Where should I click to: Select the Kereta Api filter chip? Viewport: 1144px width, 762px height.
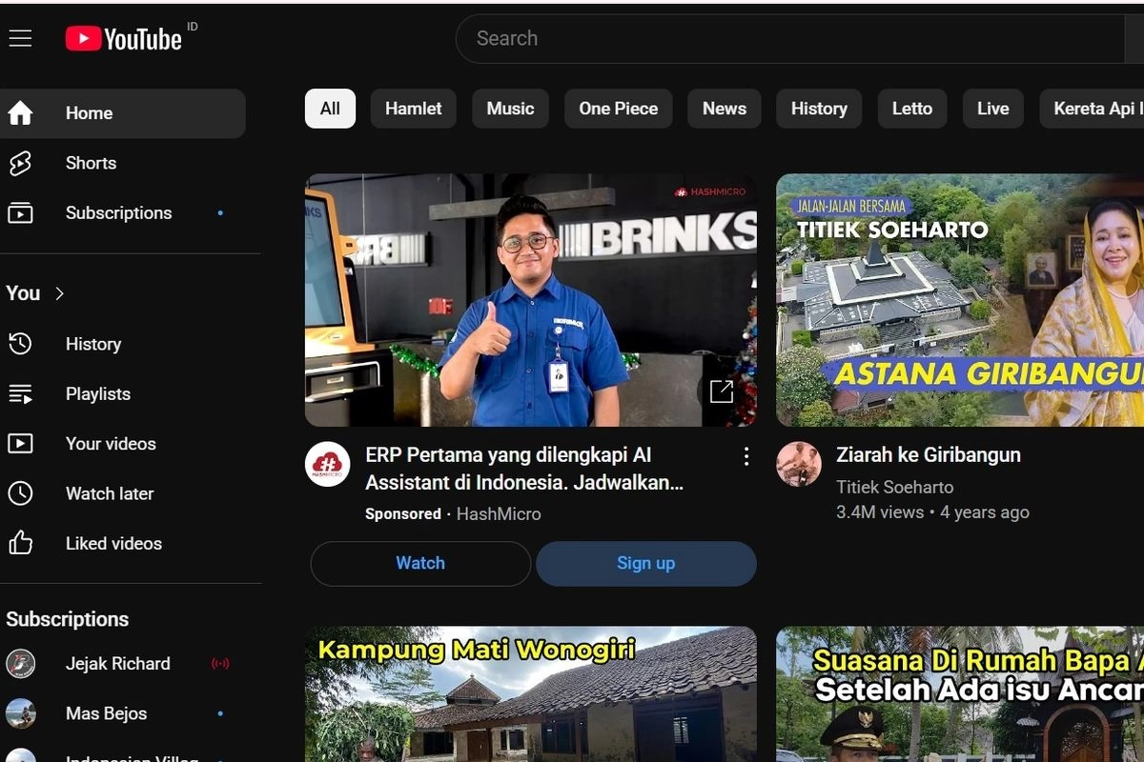[1092, 109]
